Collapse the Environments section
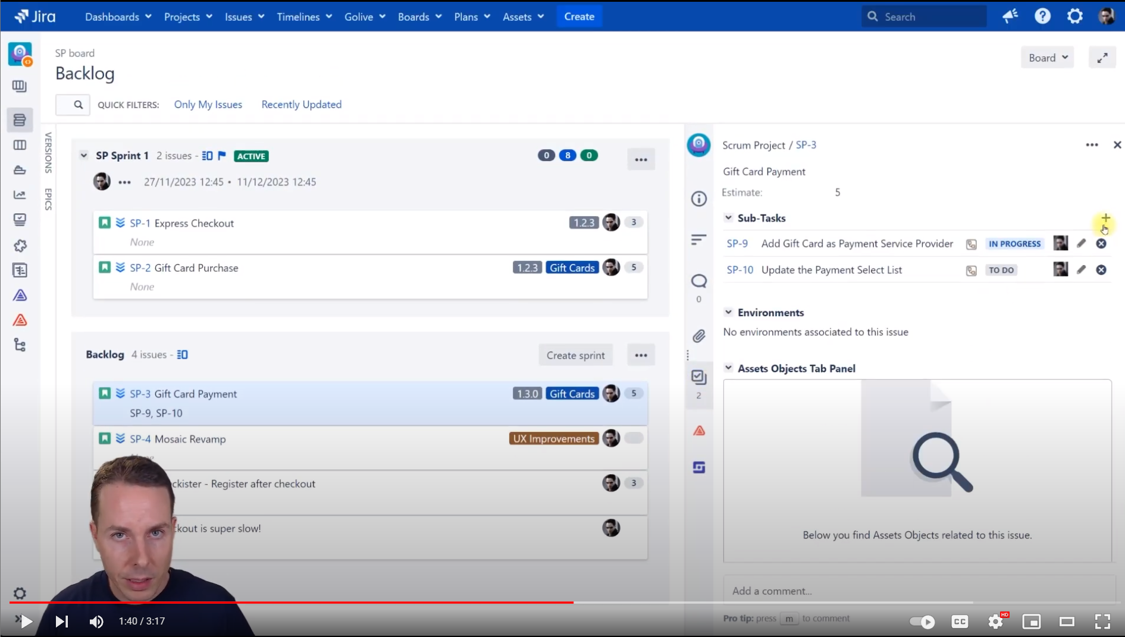This screenshot has width=1125, height=637. pyautogui.click(x=728, y=313)
